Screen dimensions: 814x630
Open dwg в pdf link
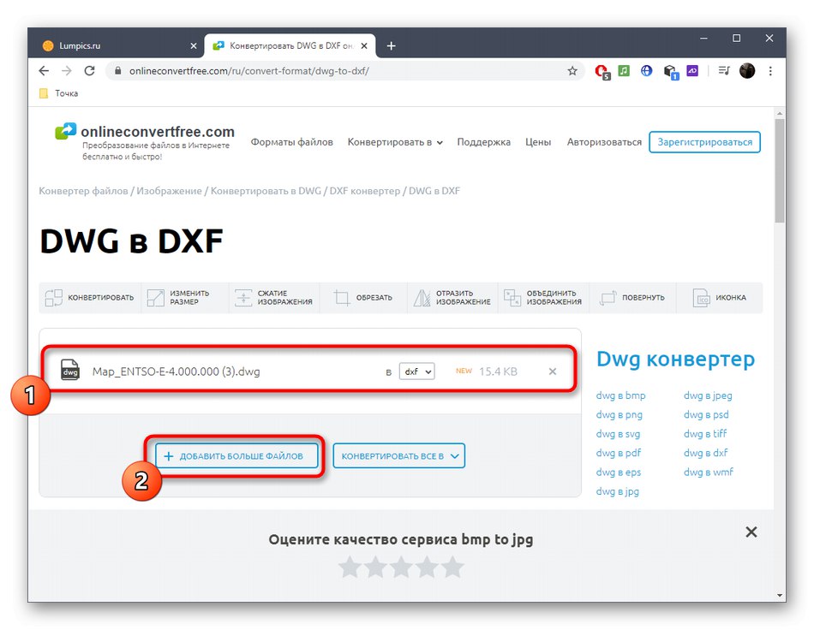tap(619, 453)
